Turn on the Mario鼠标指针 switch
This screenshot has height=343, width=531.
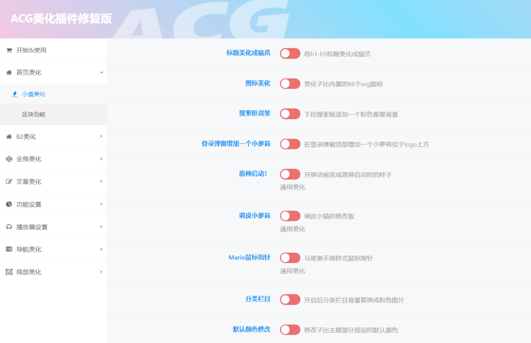290,258
